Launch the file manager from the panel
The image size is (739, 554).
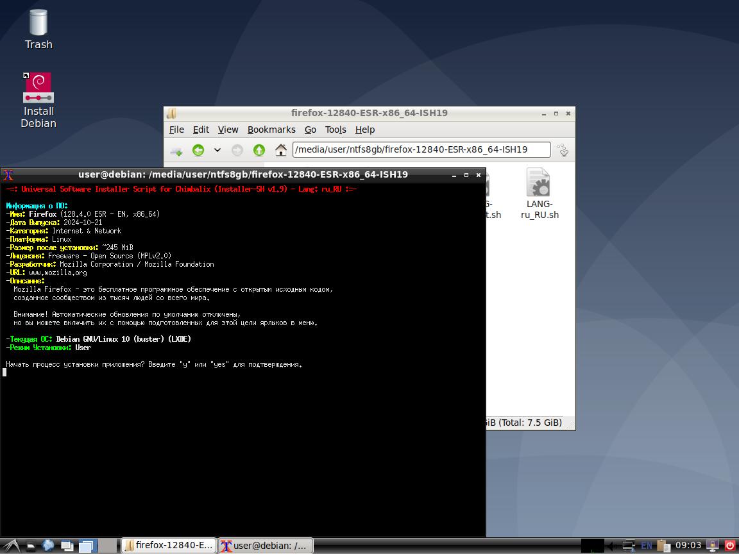pos(31,546)
